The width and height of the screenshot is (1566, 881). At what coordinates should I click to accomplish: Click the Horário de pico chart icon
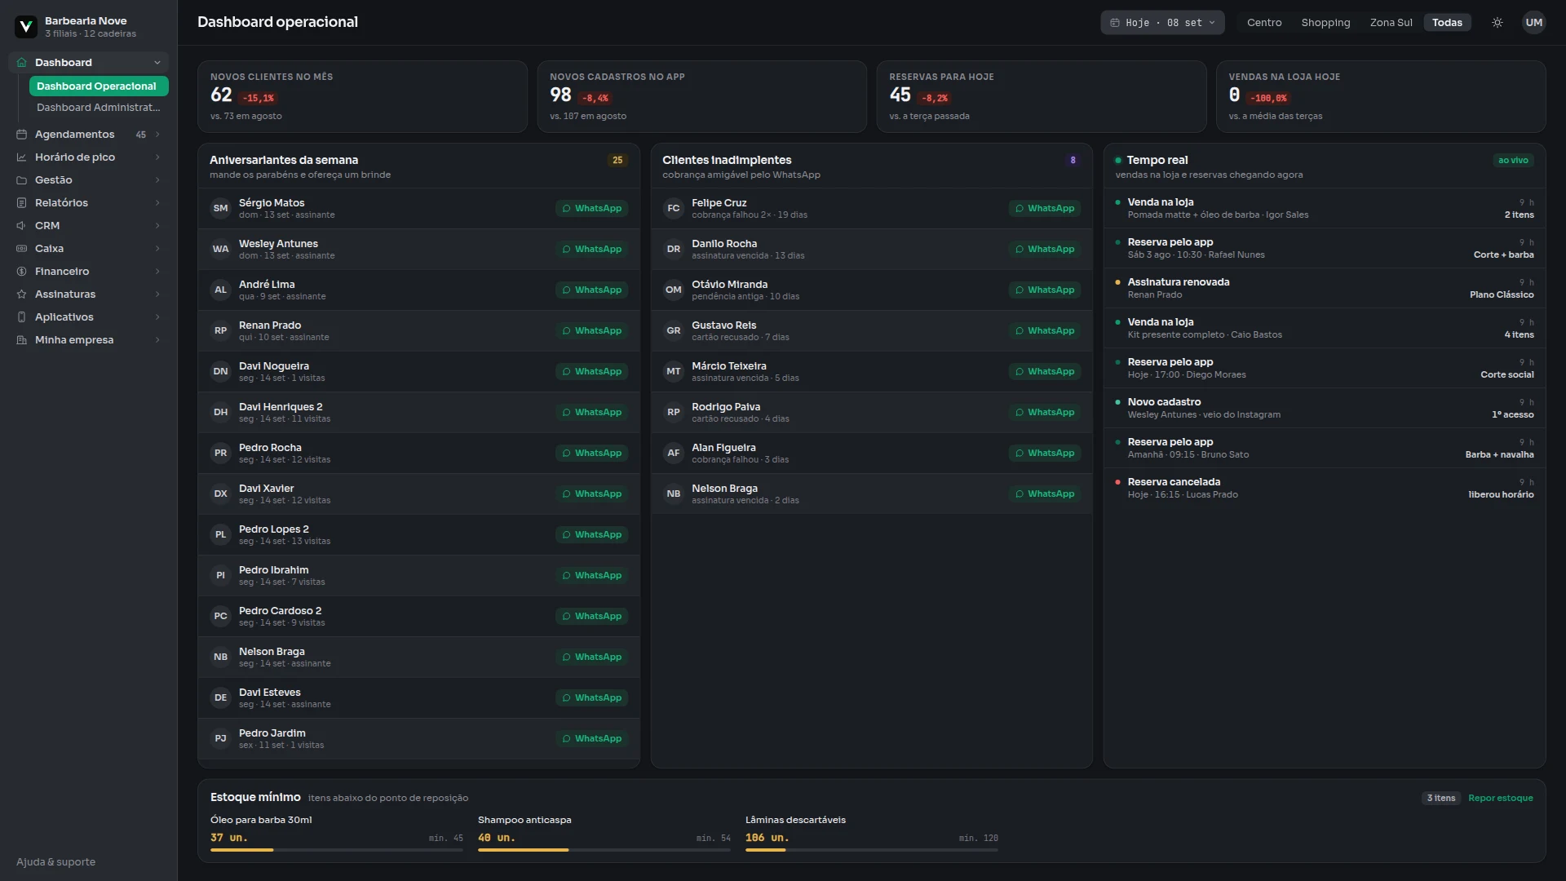tap(21, 157)
